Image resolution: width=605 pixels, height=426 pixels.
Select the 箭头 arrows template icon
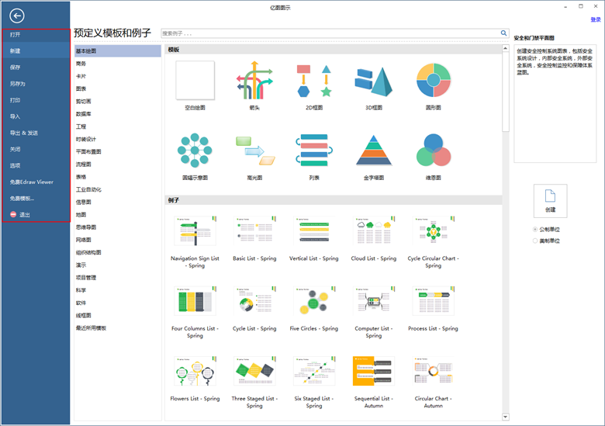coord(254,80)
